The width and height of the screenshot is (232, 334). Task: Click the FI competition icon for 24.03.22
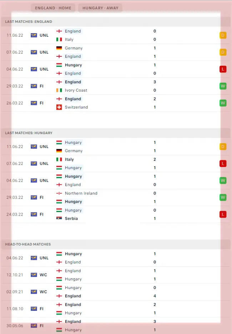pos(34,214)
